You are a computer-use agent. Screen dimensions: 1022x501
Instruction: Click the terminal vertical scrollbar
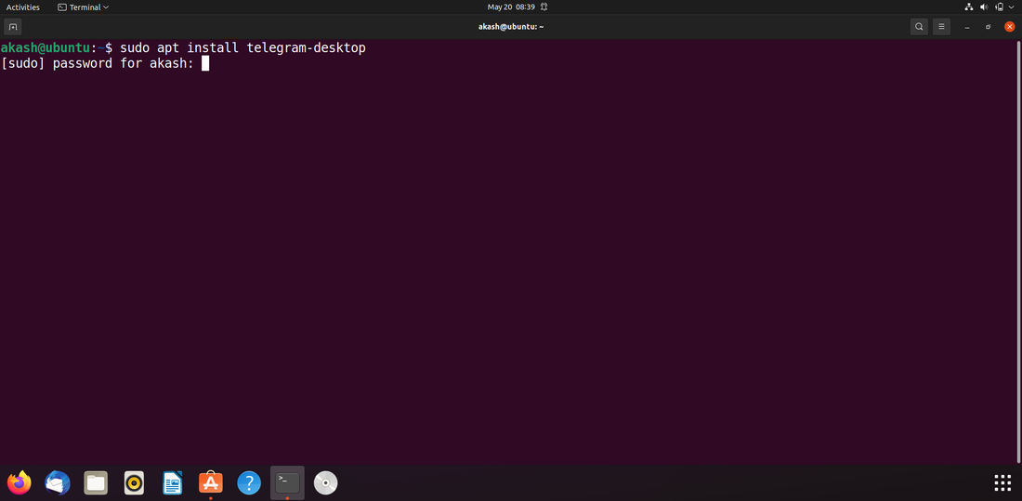1018,251
